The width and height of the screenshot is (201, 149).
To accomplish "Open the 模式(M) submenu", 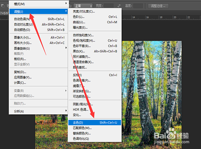I will [39, 4].
